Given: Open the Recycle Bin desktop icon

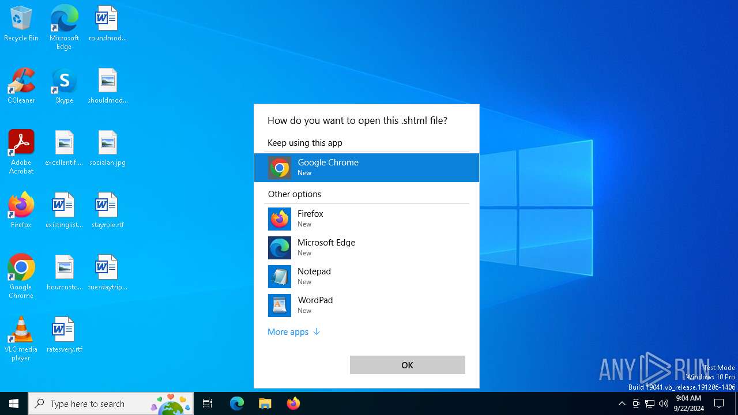Looking at the screenshot, I should [x=21, y=24].
